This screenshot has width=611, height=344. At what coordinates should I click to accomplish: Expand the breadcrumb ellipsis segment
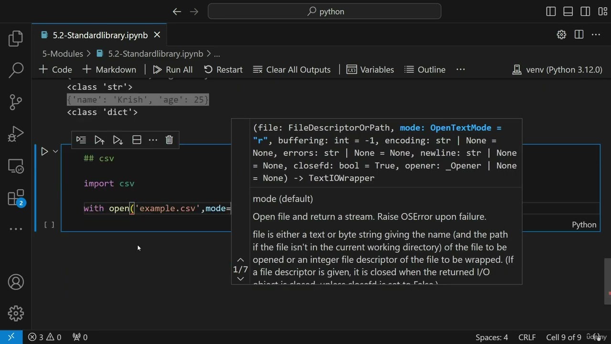click(217, 54)
